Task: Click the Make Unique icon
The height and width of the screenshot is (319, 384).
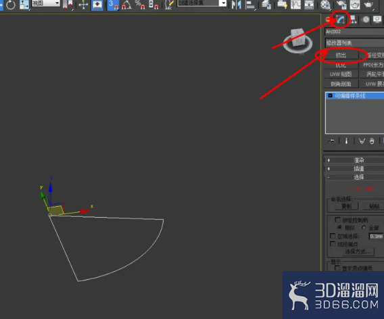Action: (362, 141)
